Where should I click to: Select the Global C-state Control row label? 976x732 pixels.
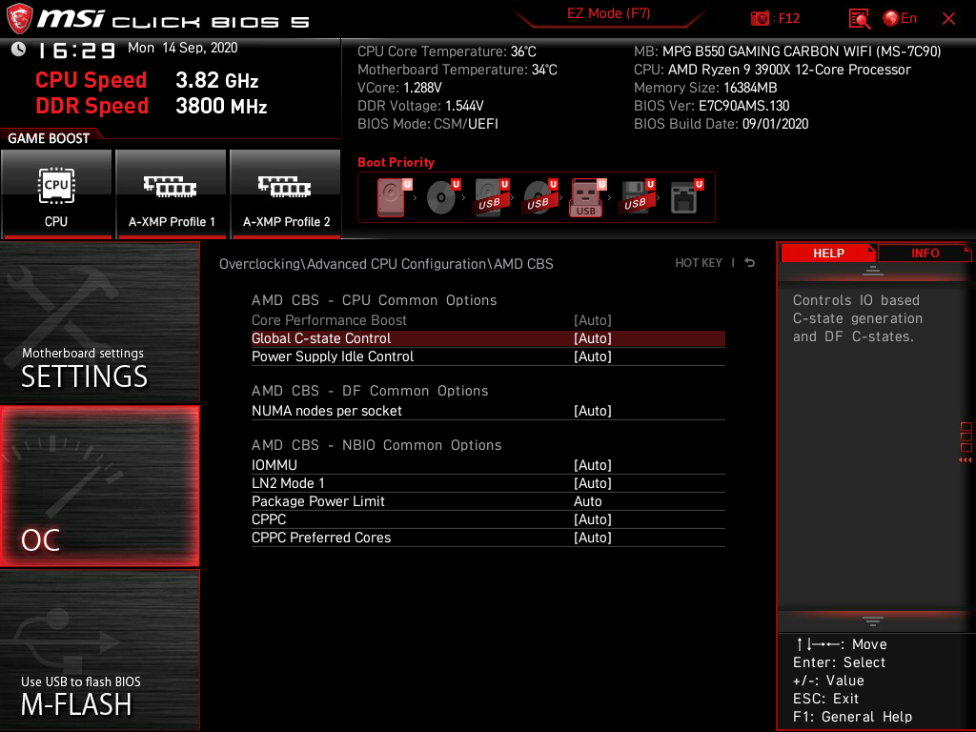[x=321, y=338]
